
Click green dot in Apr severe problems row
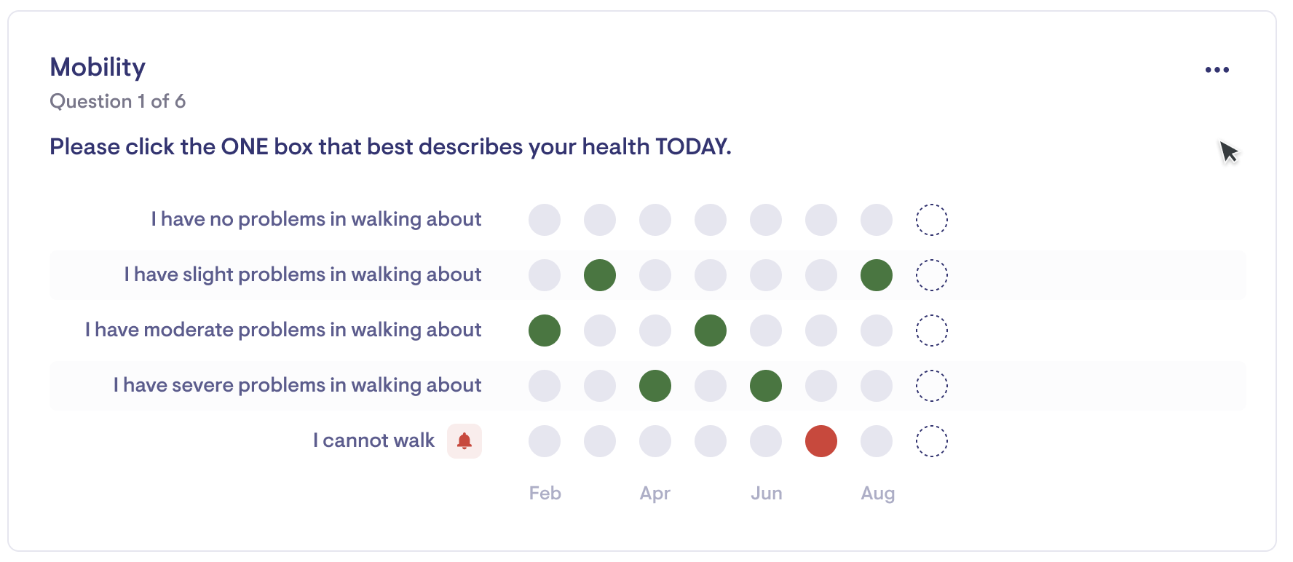click(655, 386)
